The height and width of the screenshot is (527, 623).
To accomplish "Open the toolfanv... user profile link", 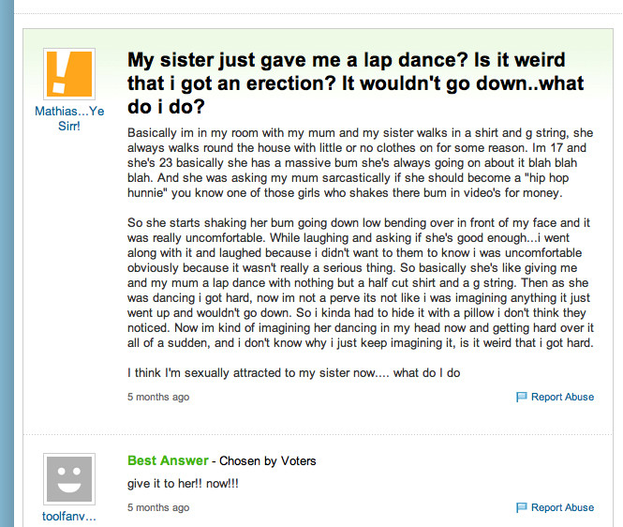I will click(68, 517).
